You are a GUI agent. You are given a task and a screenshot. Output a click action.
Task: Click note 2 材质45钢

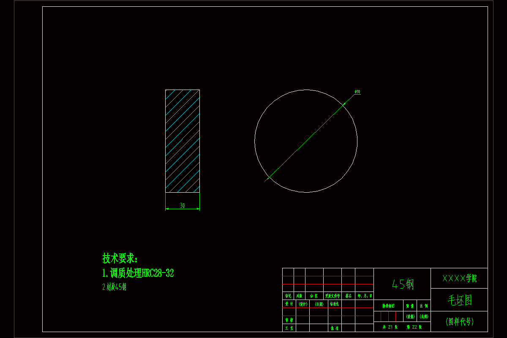click(x=114, y=287)
